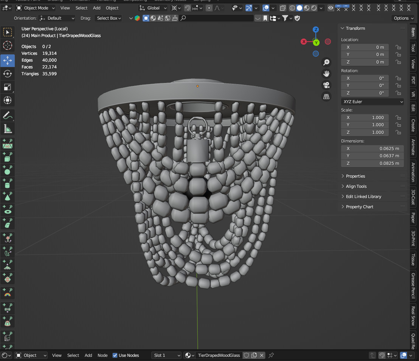Expand the Property Chart panel
This screenshot has height=361, width=419.
(x=357, y=207)
